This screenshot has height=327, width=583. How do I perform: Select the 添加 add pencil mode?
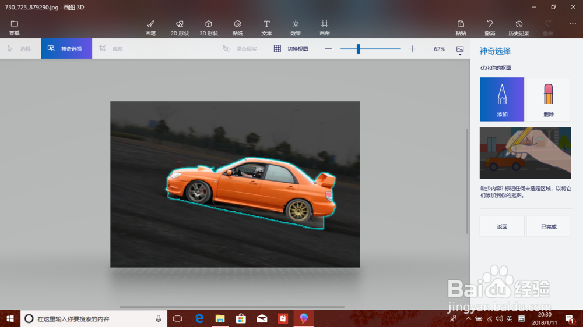502,99
